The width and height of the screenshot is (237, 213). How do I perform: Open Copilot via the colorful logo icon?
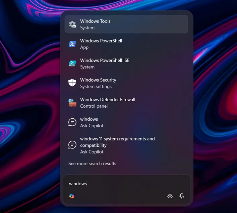72,196
